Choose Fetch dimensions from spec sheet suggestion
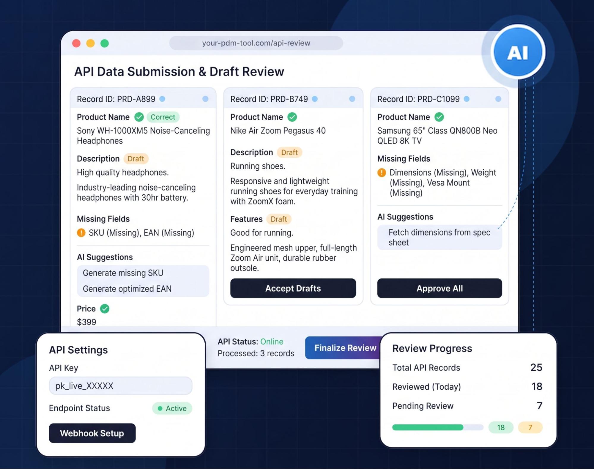 pos(439,237)
